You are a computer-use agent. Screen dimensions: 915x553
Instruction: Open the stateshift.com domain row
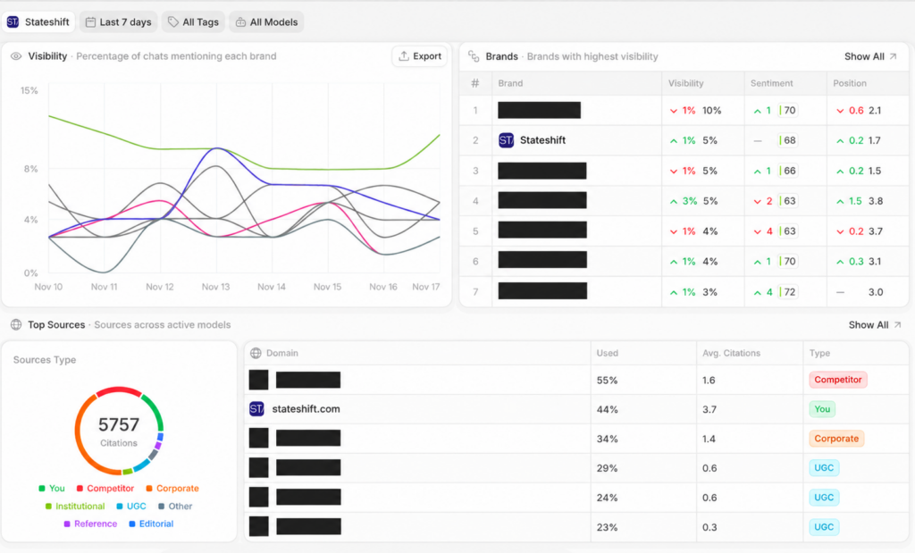pos(576,409)
